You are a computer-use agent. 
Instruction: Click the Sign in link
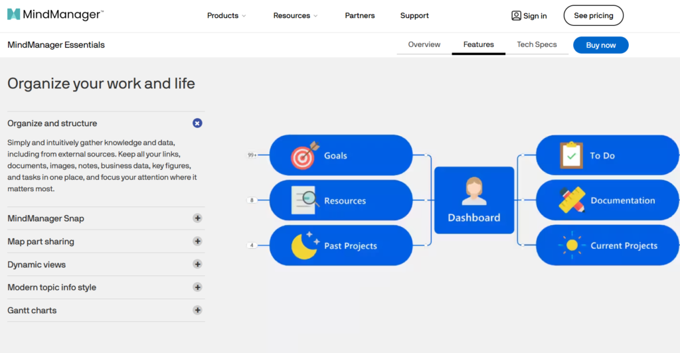pos(529,15)
